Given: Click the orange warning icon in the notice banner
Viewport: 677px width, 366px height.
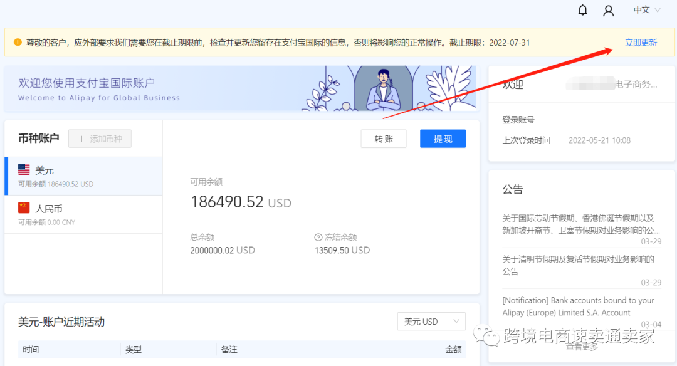Looking at the screenshot, I should pyautogui.click(x=18, y=42).
